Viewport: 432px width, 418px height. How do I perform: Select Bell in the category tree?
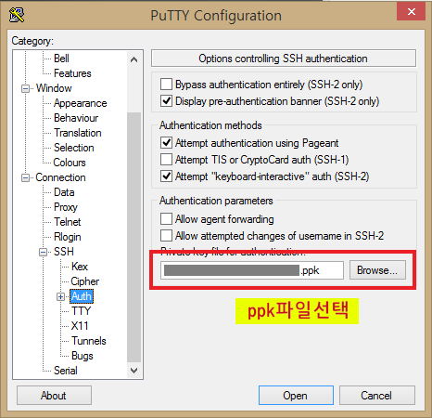[61, 59]
